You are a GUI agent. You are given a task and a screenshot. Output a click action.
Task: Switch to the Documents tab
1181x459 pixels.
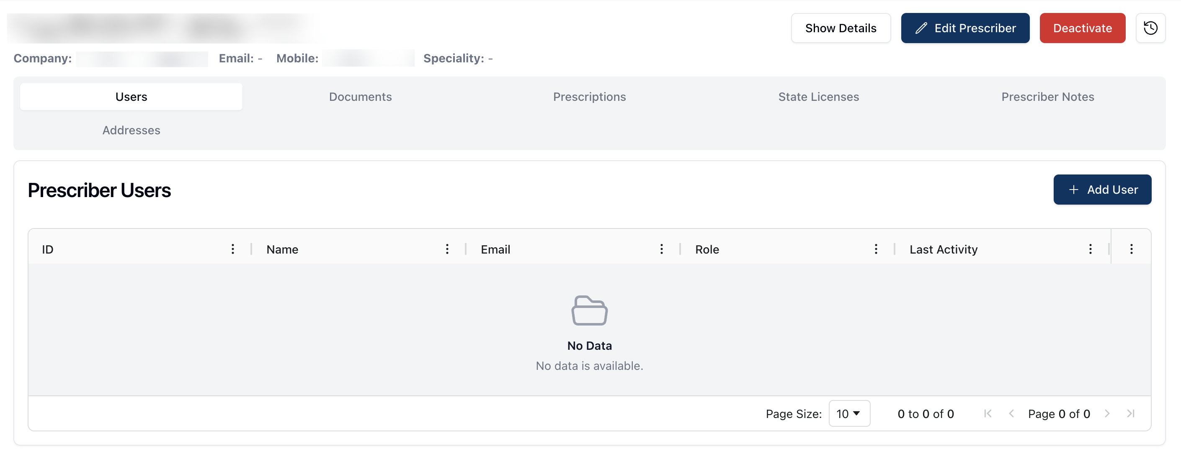point(360,97)
